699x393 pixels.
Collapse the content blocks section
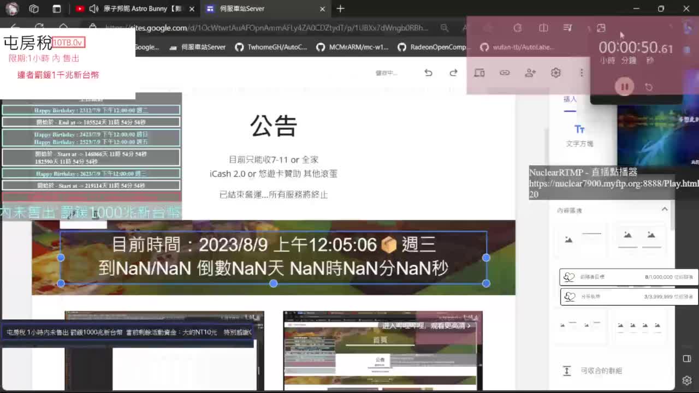coord(665,210)
